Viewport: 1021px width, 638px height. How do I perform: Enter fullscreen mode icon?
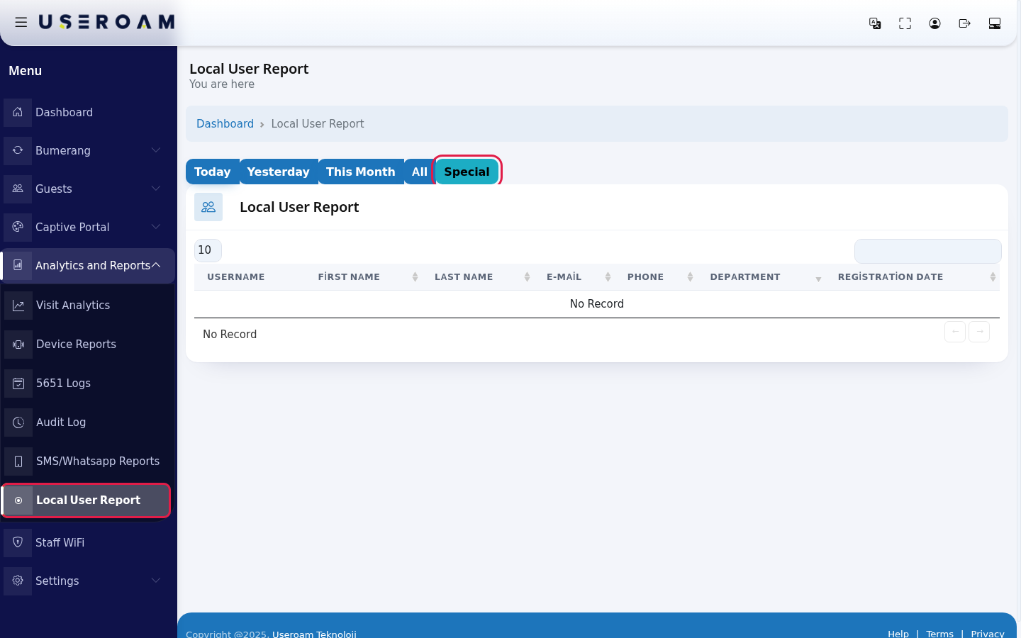coord(905,23)
